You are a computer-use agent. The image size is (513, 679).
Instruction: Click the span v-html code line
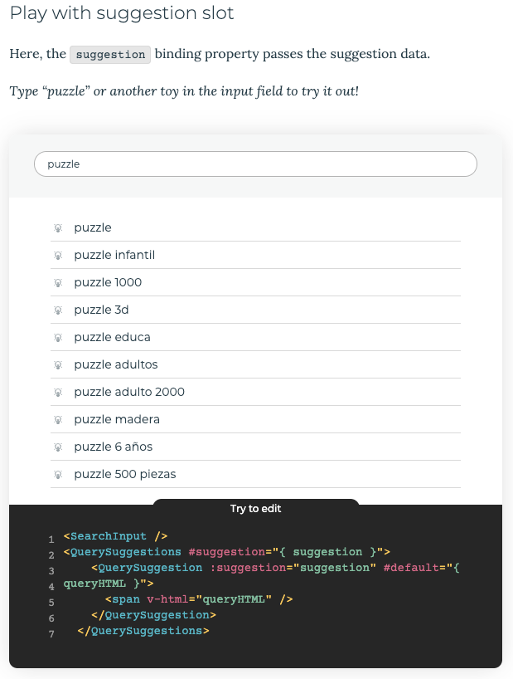click(199, 599)
